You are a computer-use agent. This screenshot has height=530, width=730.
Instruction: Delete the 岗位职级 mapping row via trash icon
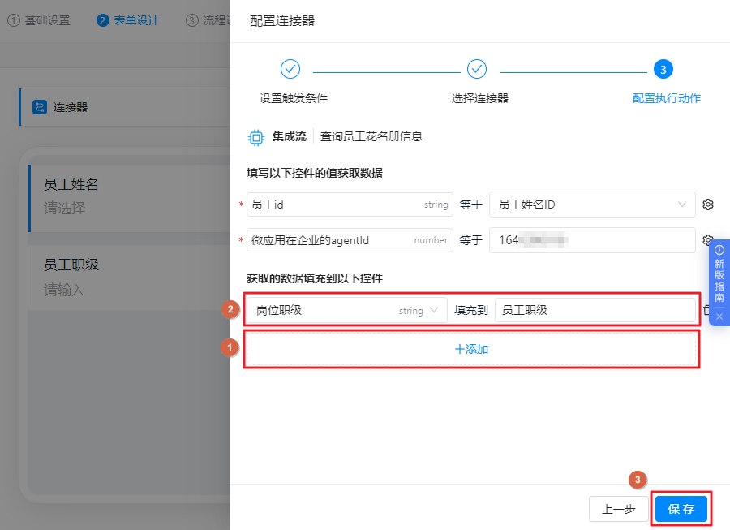tap(706, 310)
